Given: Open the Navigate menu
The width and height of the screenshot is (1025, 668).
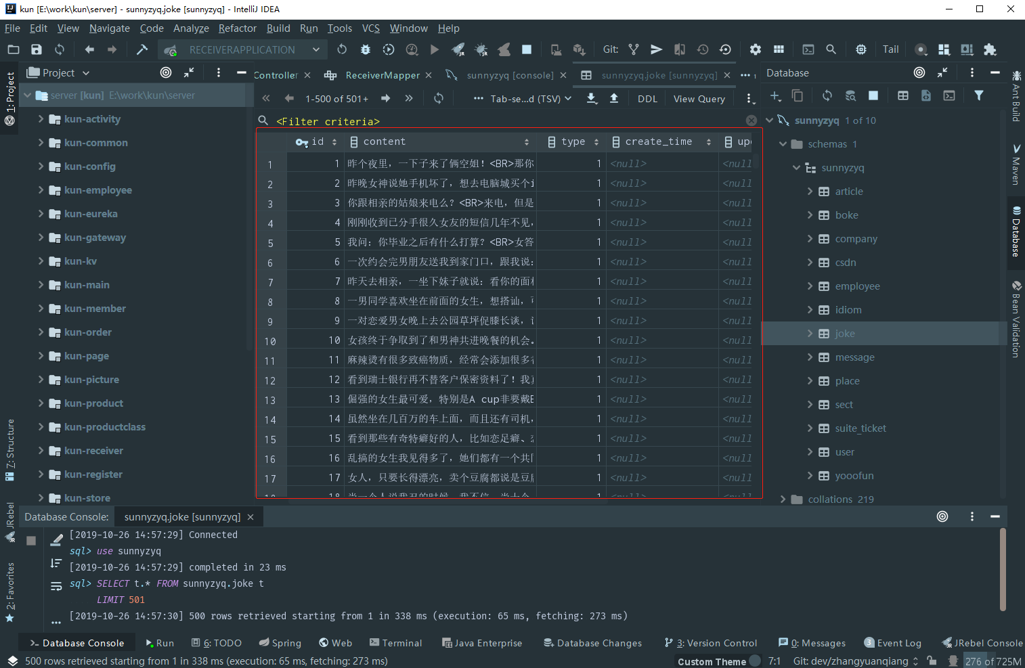Looking at the screenshot, I should point(110,28).
